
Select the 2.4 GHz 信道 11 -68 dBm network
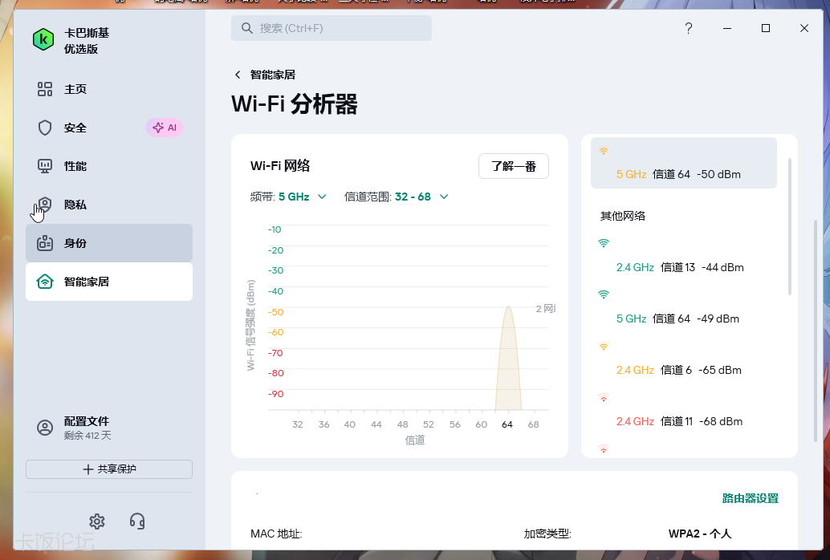pyautogui.click(x=683, y=410)
